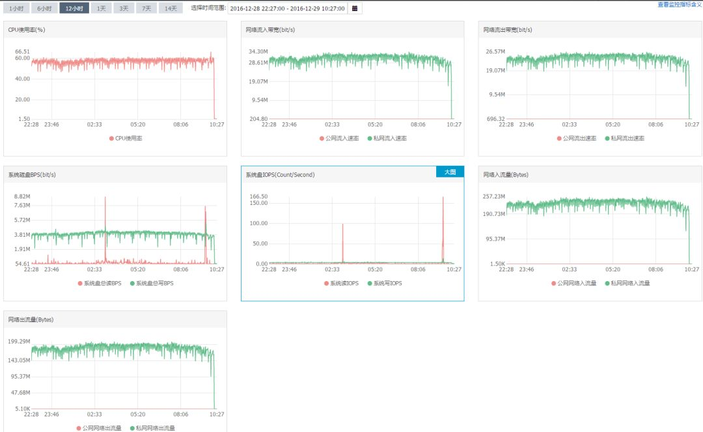Toggle 公网网络入流量 legend series

tap(574, 283)
